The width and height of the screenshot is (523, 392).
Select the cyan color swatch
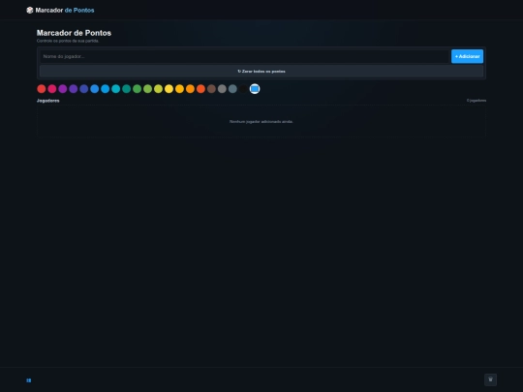click(x=116, y=89)
